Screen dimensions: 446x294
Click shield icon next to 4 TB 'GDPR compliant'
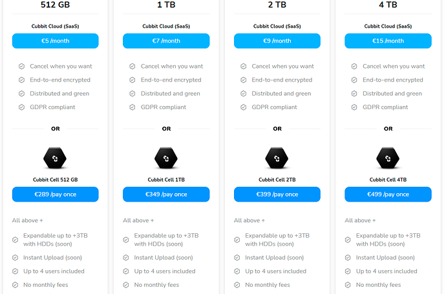pyautogui.click(x=354, y=107)
